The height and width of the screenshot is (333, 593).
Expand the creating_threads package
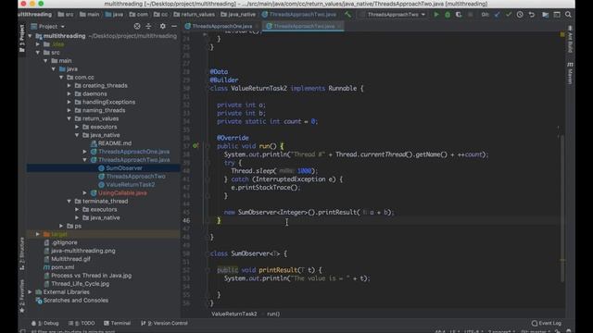tap(69, 86)
